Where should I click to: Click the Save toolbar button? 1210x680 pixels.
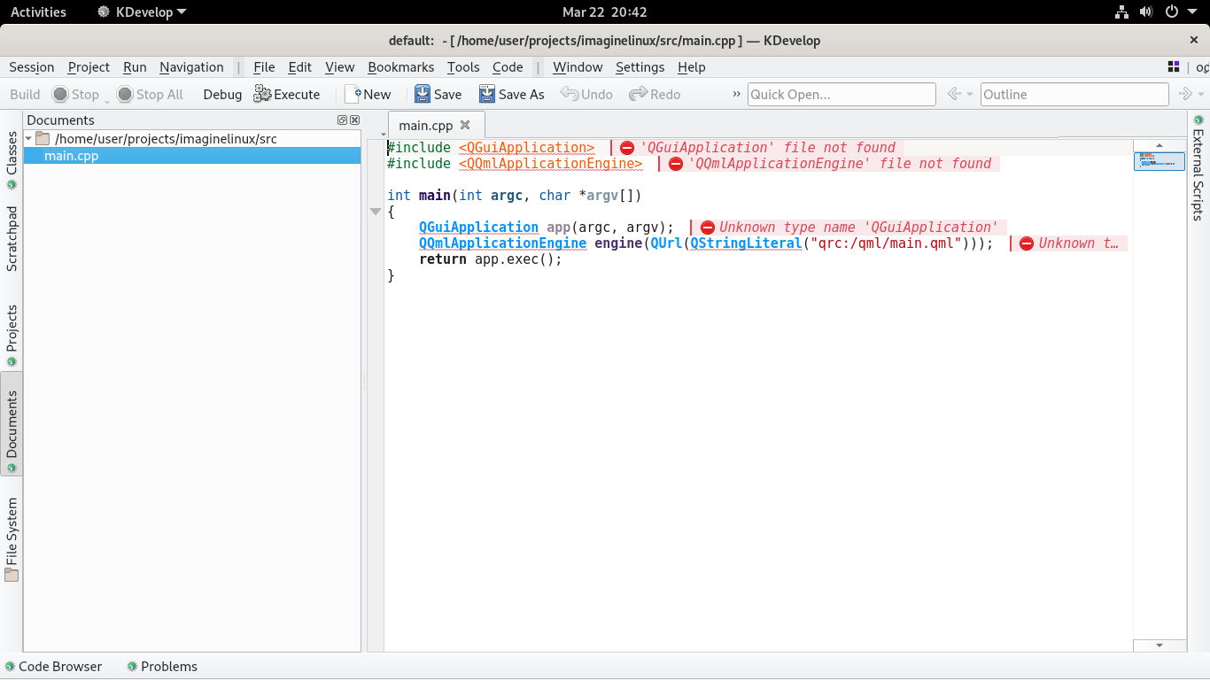(x=438, y=95)
